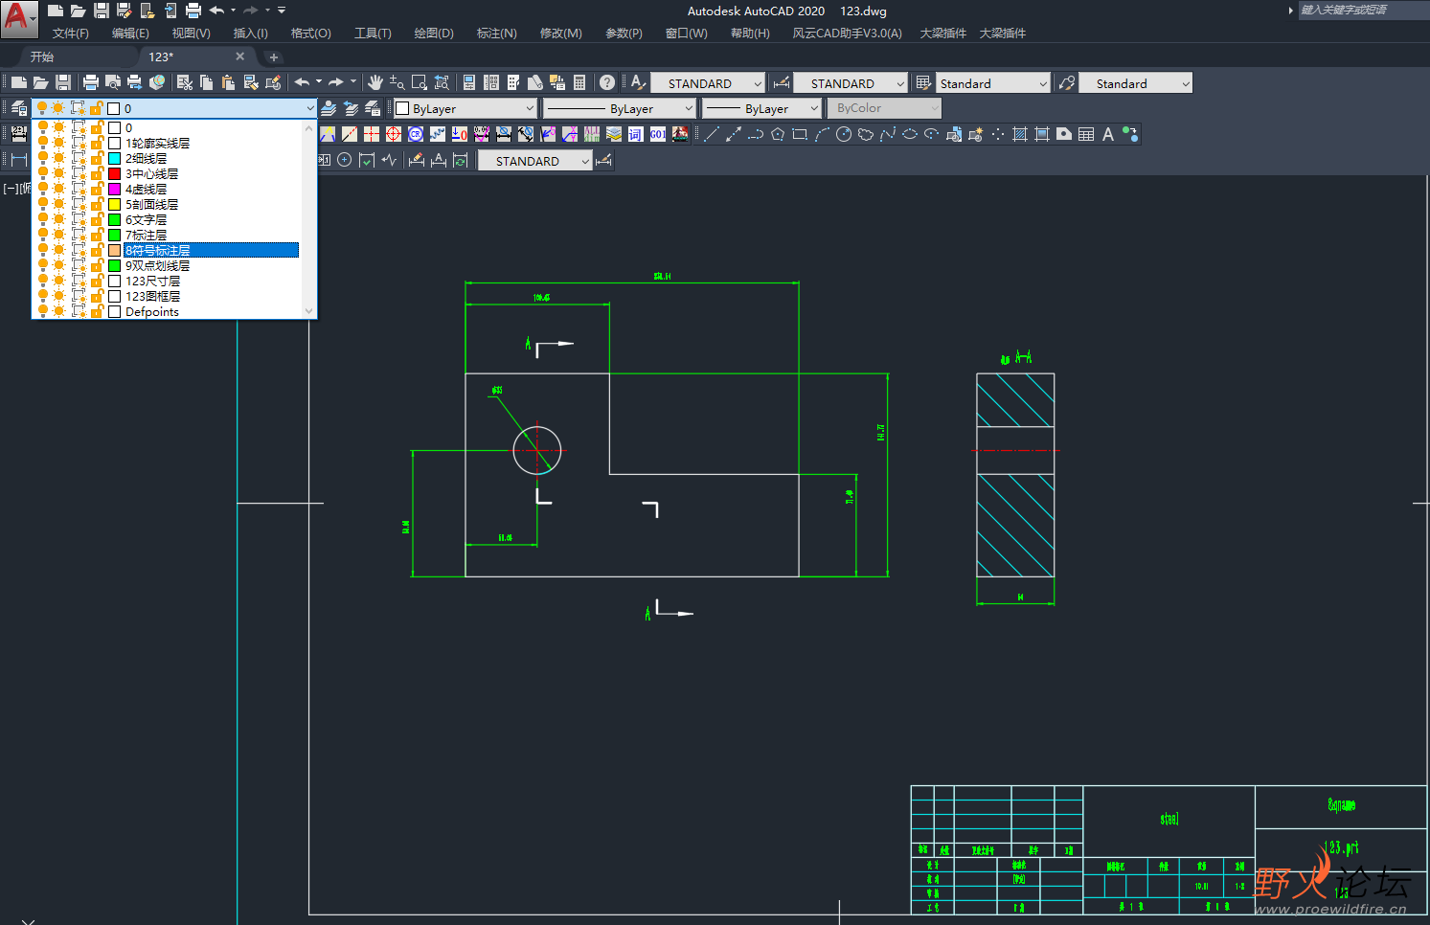
Task: Toggle lock icon for 1轮廓实线层
Action: pyautogui.click(x=97, y=143)
